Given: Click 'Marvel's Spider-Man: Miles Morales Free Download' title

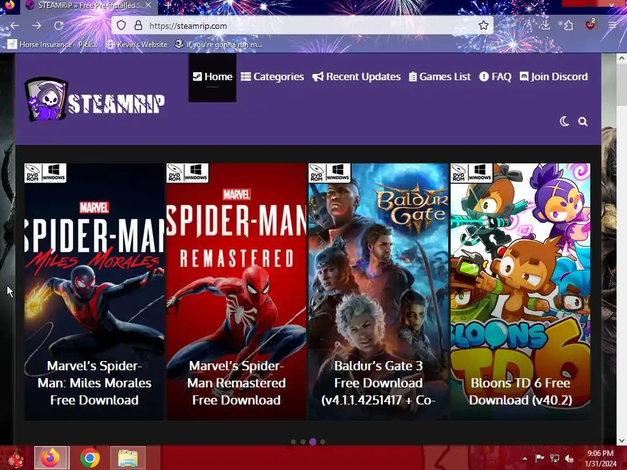Looking at the screenshot, I should tap(94, 383).
